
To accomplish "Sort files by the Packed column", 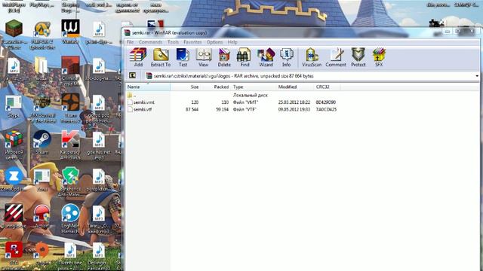I will (x=215, y=87).
